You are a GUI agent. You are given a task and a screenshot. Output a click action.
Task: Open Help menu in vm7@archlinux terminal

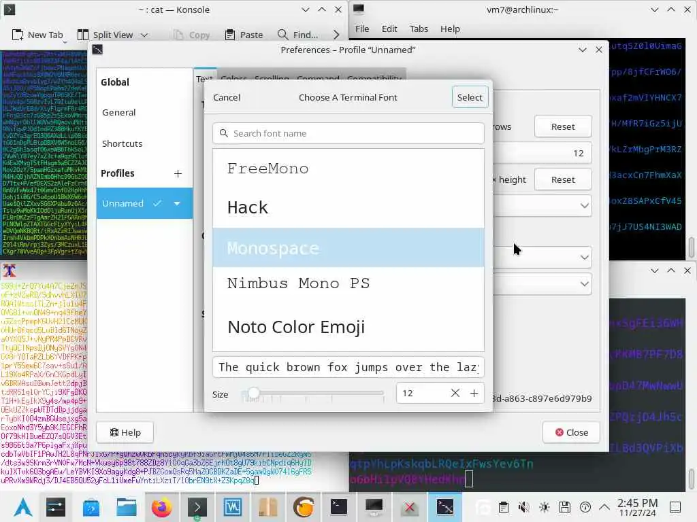(x=450, y=29)
